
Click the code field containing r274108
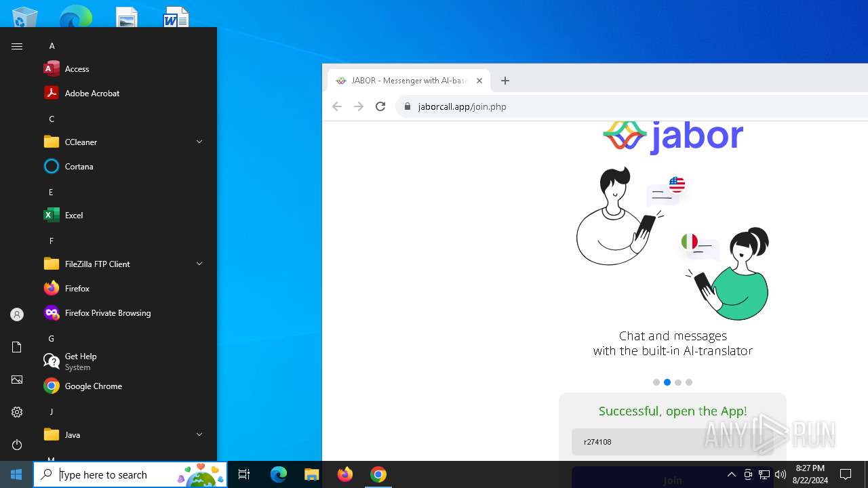(673, 442)
